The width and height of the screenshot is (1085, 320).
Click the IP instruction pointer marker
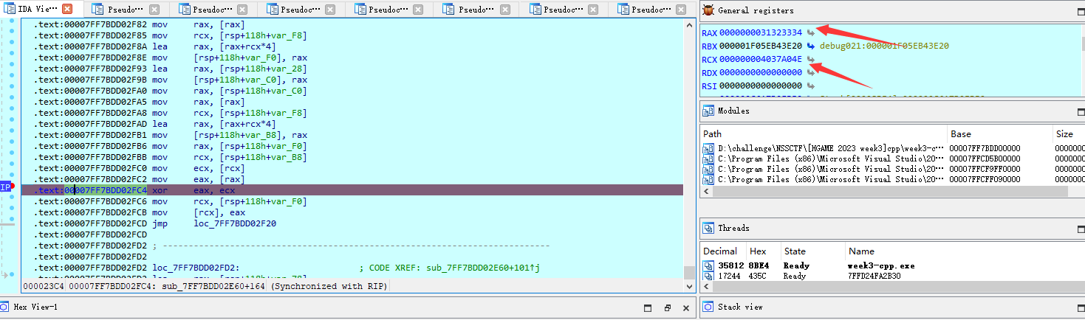(6, 187)
